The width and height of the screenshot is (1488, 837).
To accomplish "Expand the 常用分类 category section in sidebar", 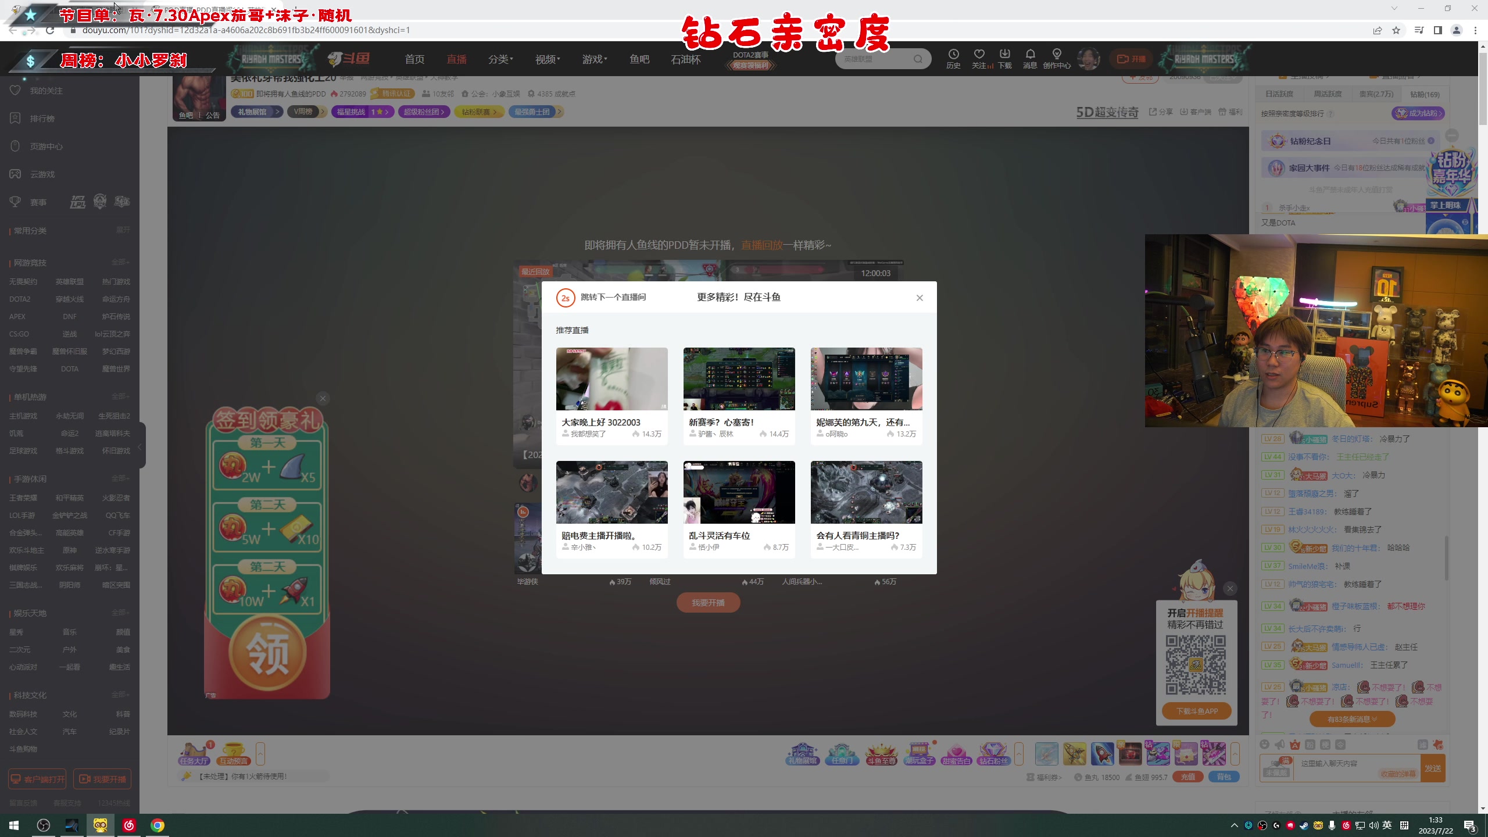I will 123,230.
